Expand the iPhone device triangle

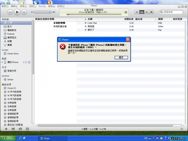tap(2, 62)
